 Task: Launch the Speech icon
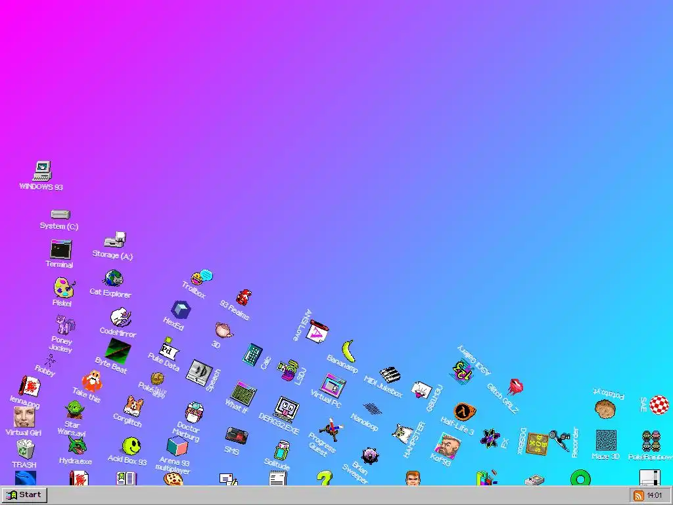click(199, 372)
